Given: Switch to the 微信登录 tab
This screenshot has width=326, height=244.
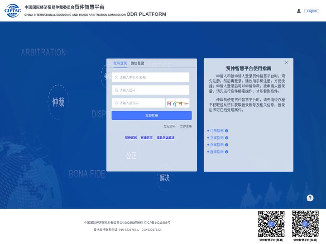Looking at the screenshot, I should click(137, 63).
